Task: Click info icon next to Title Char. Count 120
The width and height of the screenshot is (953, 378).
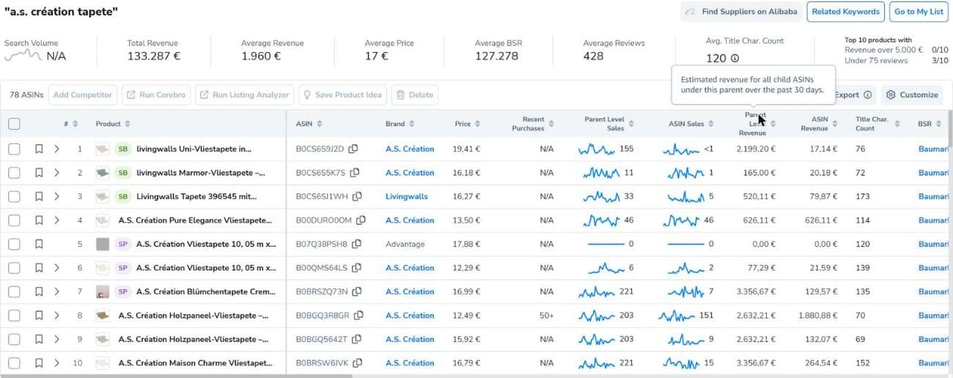Action: 735,59
